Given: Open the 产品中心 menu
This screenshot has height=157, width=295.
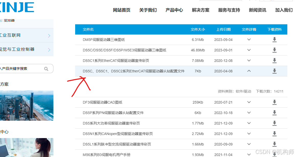Looking at the screenshot, I should click(174, 10).
